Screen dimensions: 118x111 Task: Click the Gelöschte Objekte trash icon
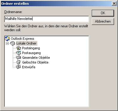[x=18, y=62]
